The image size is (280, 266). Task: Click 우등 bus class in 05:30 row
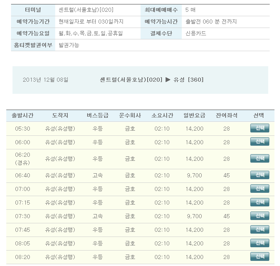click(98, 129)
